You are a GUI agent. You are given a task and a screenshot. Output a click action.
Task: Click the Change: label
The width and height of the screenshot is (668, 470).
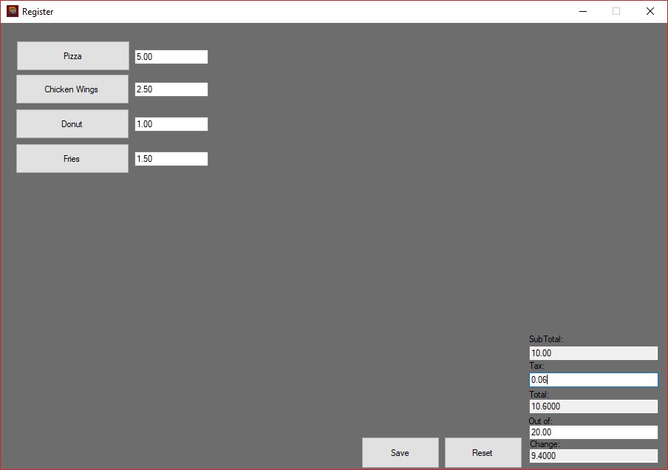(x=545, y=444)
